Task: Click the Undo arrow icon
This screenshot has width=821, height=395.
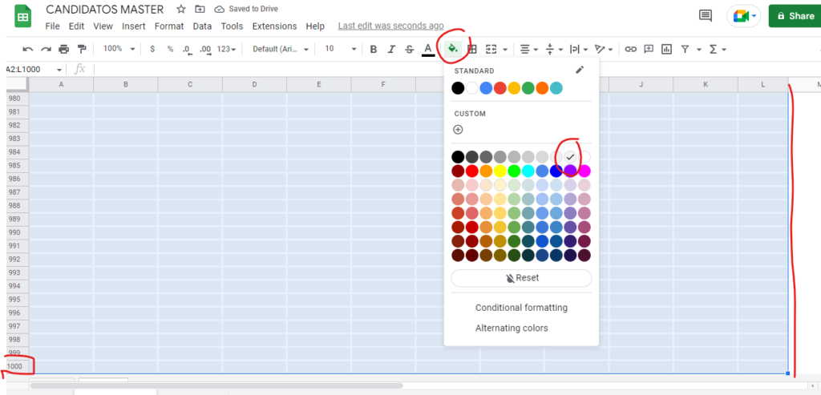Action: 28,49
